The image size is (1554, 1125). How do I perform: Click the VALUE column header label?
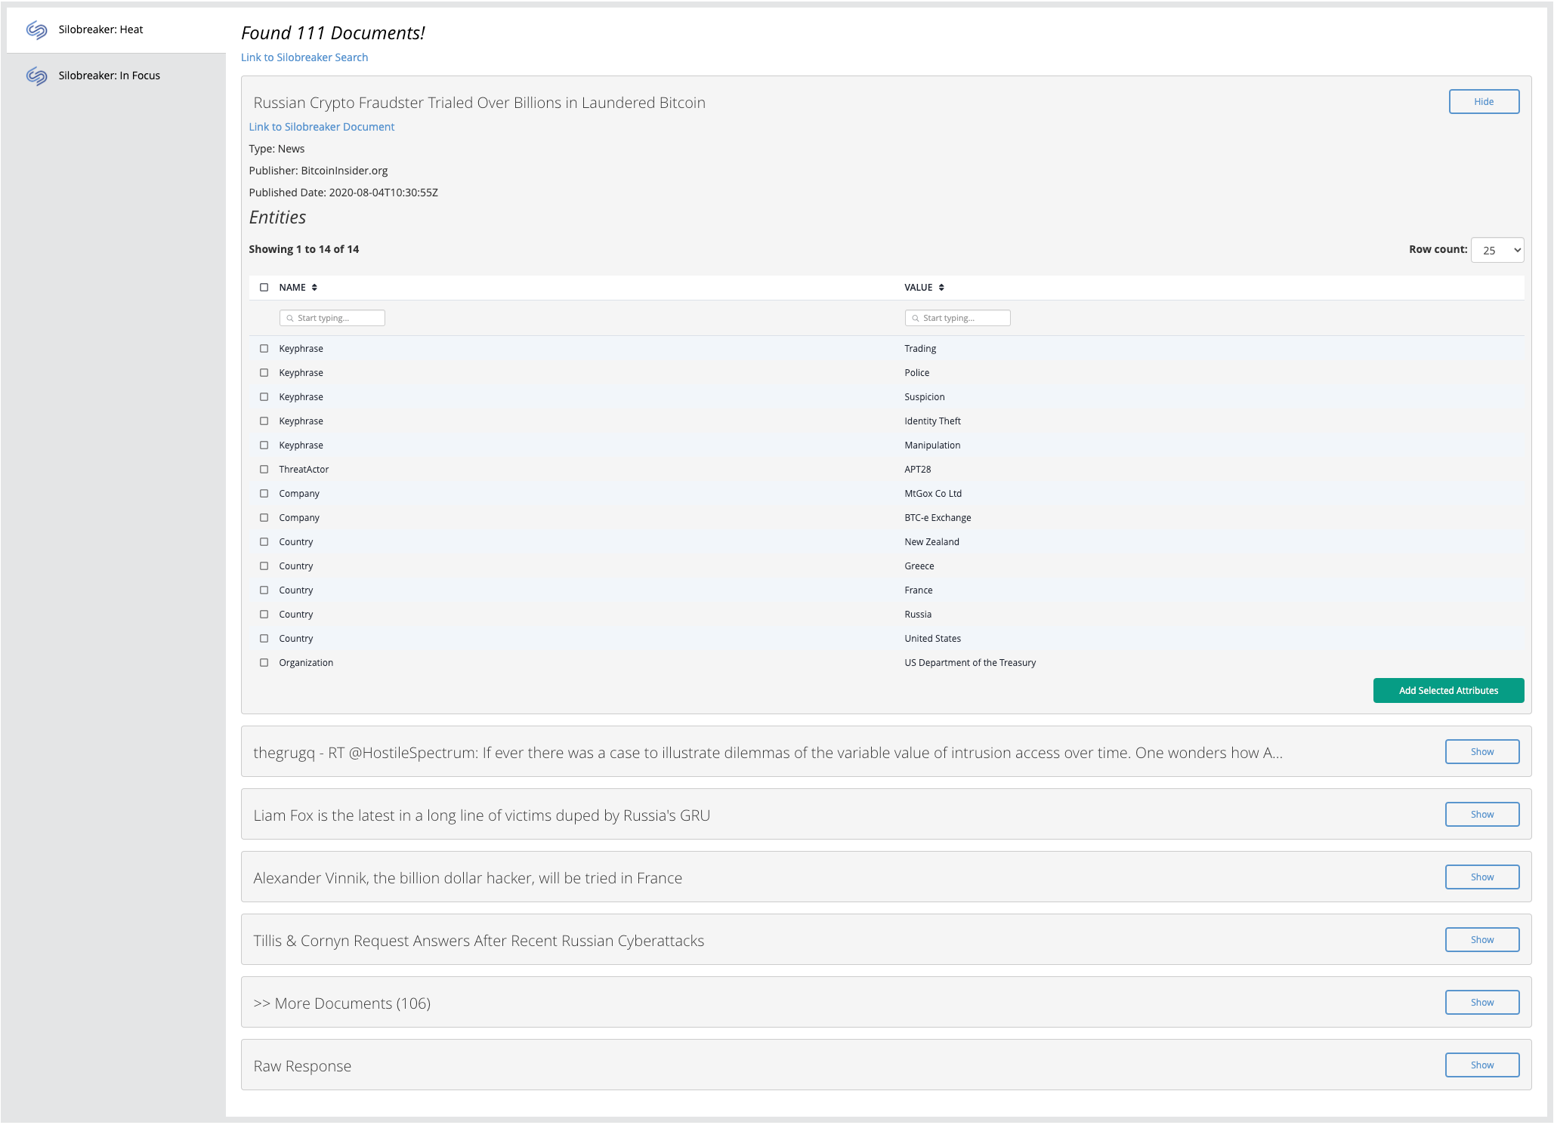pos(919,288)
